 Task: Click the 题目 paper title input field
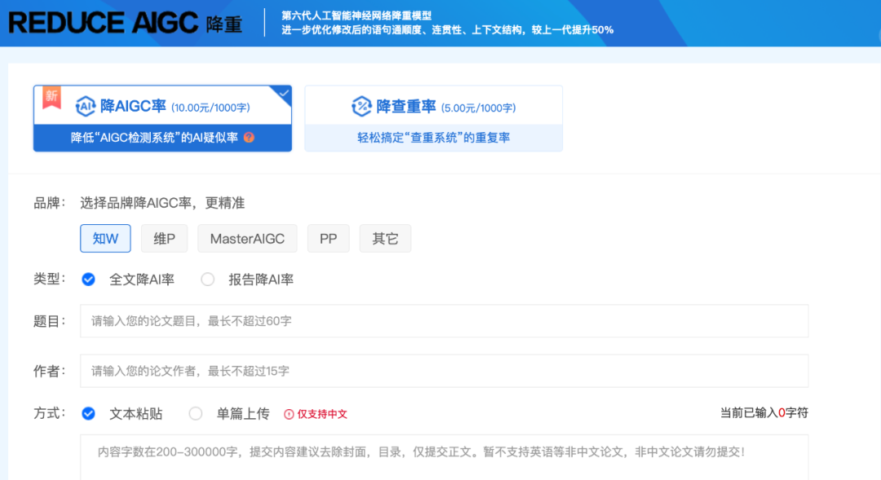[x=444, y=320]
